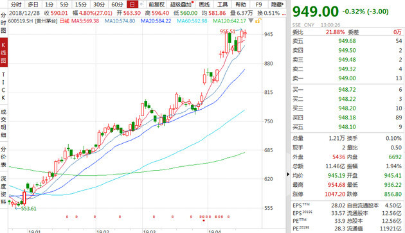The image size is (405, 233).
Task: Open the TICK sidebar view
Action: tap(4, 86)
